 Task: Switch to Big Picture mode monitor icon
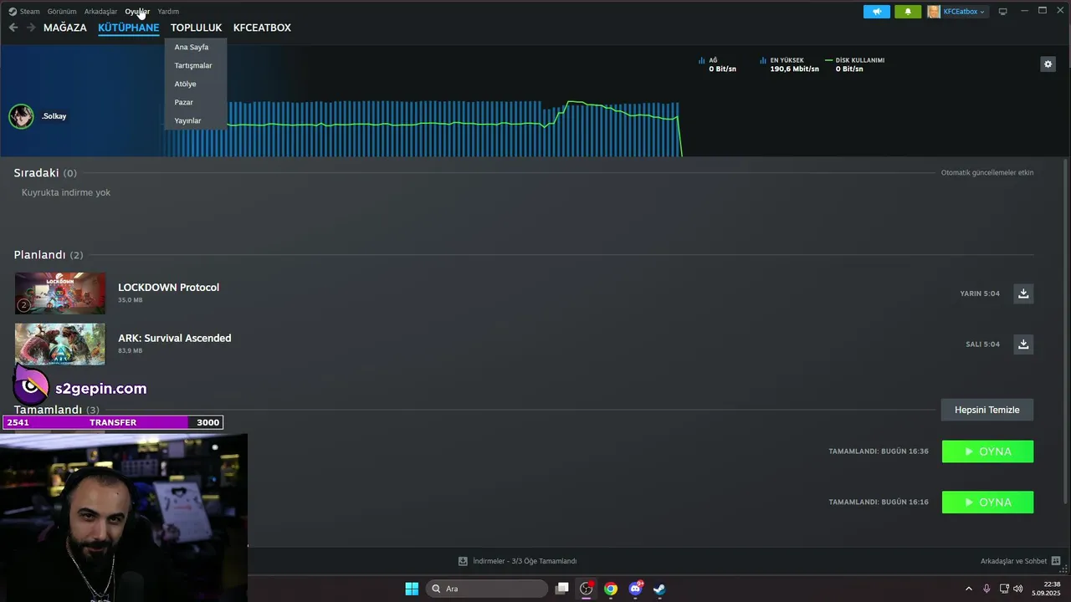coord(1002,12)
